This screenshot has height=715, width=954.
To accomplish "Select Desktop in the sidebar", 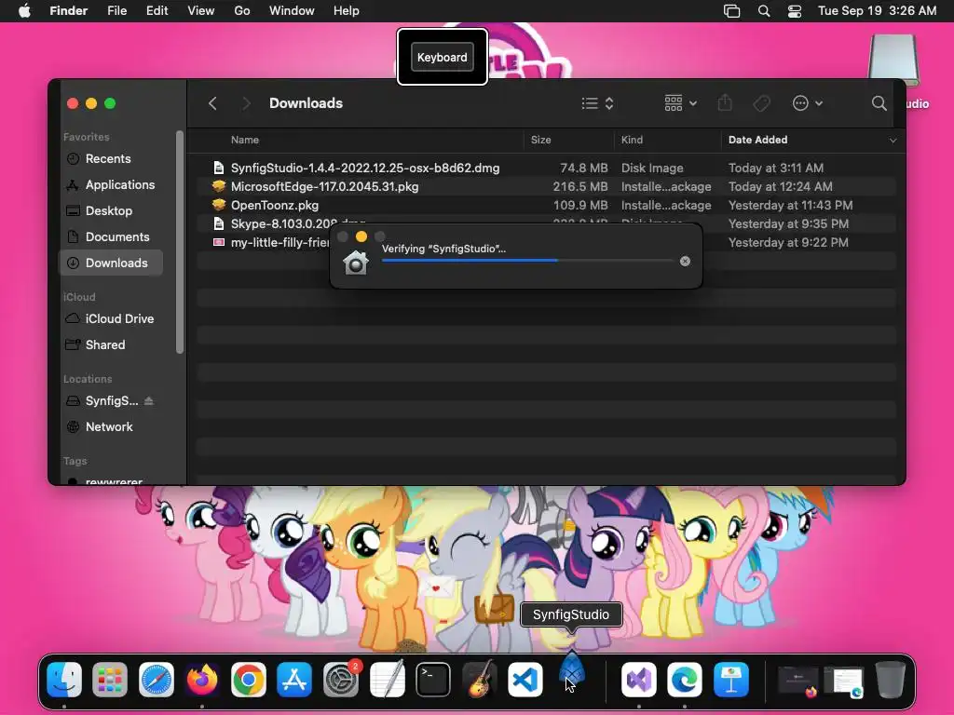I will [x=111, y=211].
